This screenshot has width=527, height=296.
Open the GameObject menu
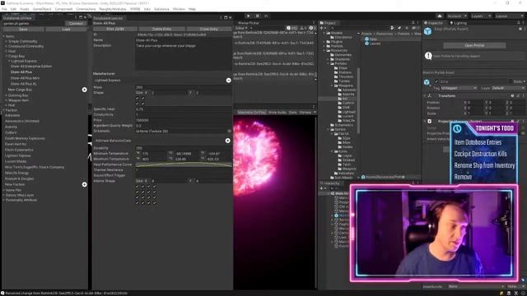click(42, 9)
